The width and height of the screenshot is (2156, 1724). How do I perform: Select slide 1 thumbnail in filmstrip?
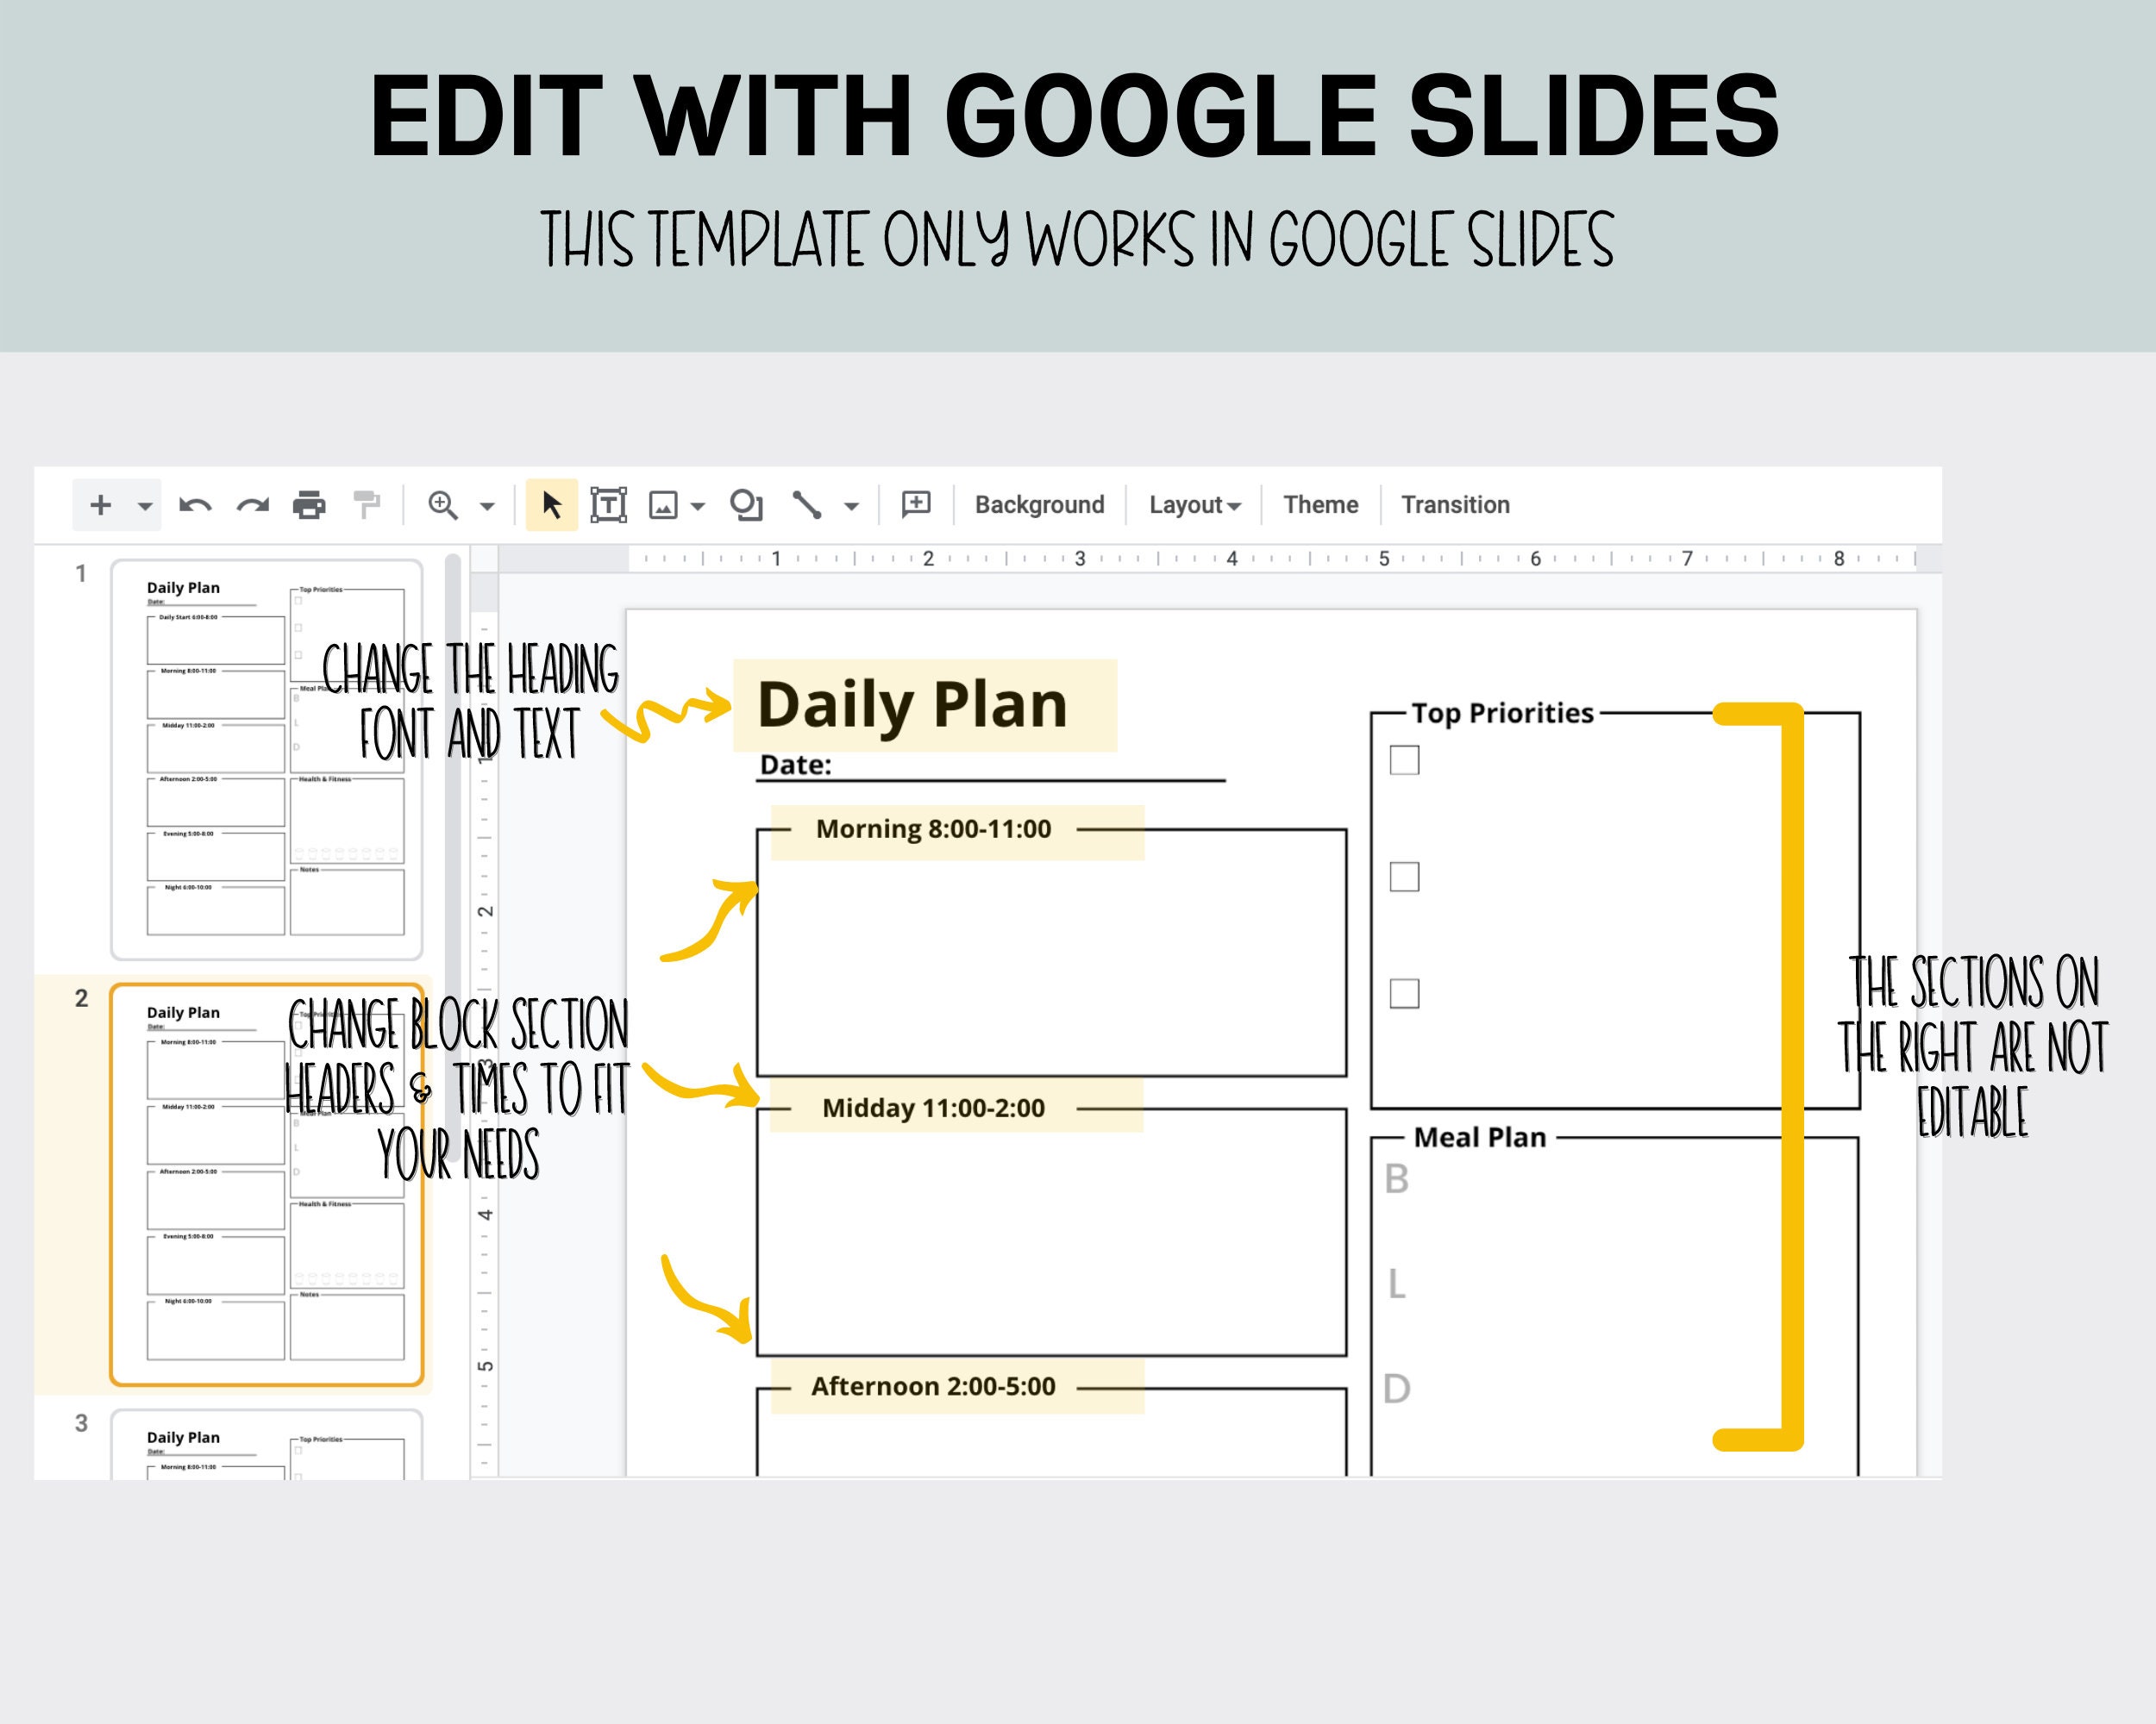pyautogui.click(x=267, y=759)
